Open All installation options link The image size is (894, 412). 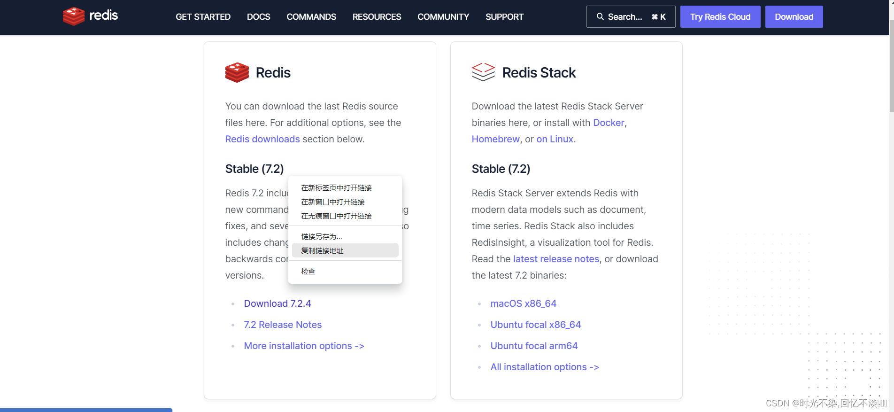pyautogui.click(x=545, y=367)
